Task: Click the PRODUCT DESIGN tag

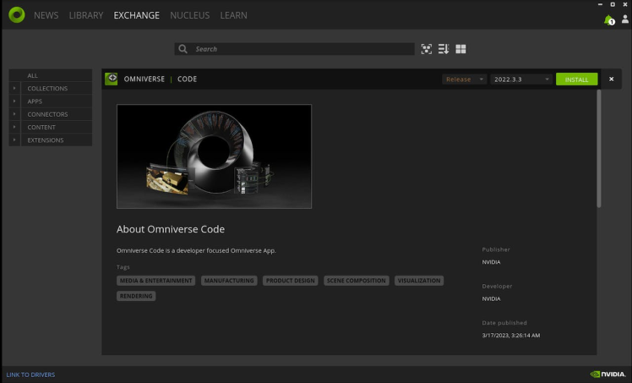Action: (290, 281)
